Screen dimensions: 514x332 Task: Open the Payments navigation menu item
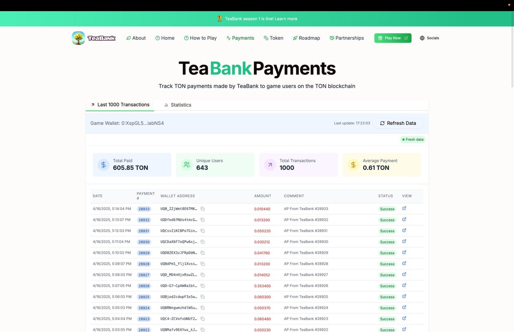(x=240, y=38)
